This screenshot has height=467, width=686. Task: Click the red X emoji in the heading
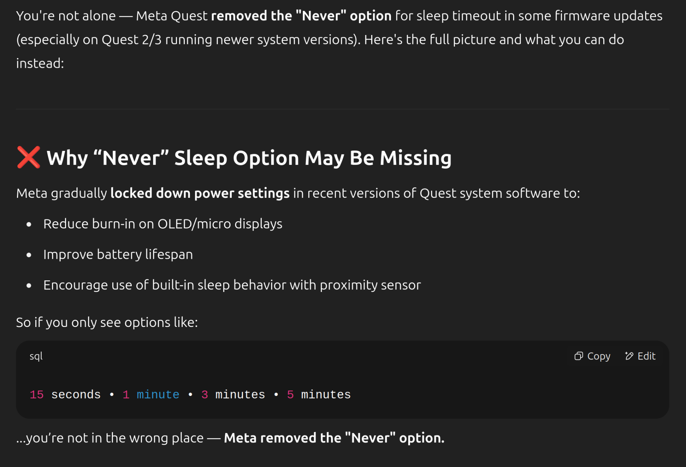coord(29,157)
